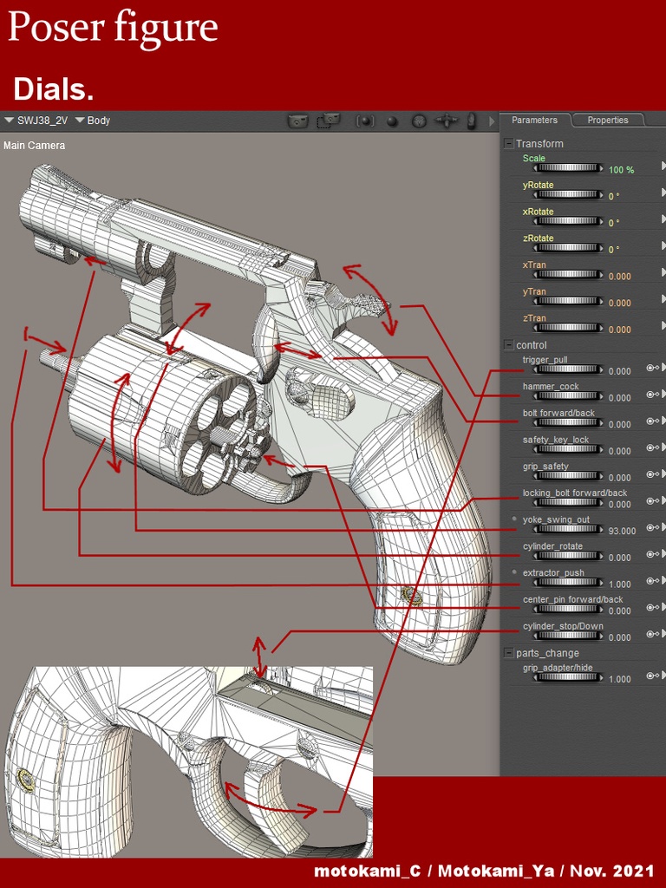Click the right arrow after the viewport toolbar icons
Screen dimensions: 666x888
(x=491, y=121)
